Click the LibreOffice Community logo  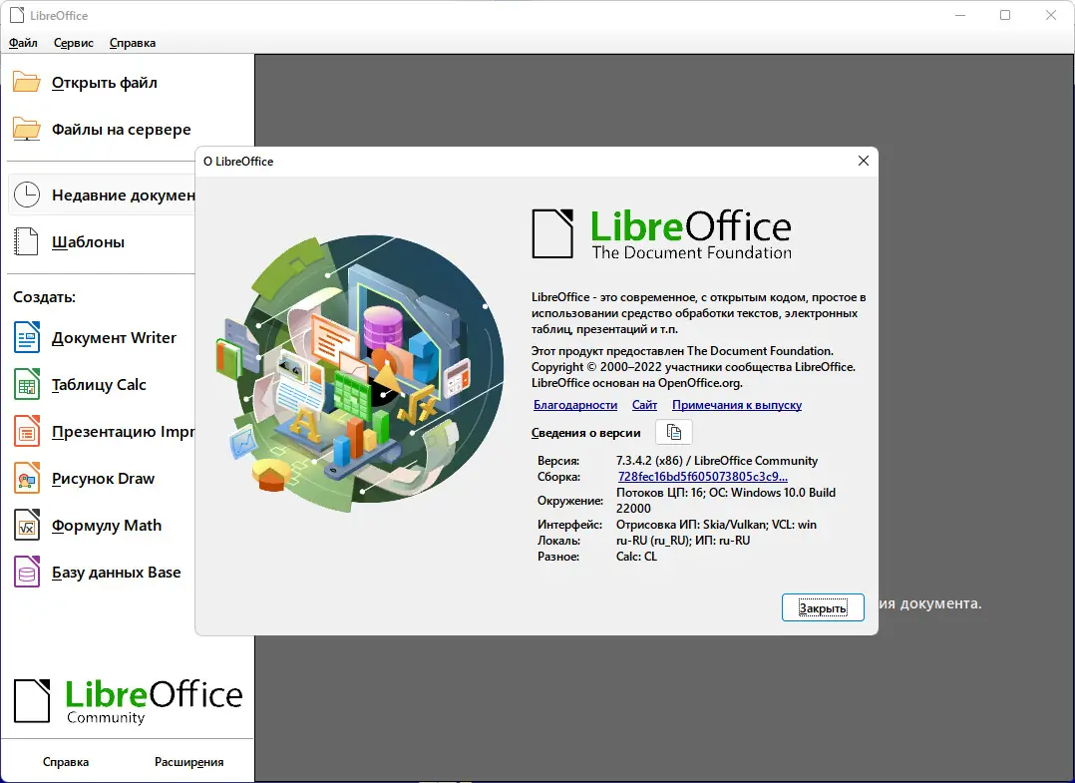(x=128, y=698)
